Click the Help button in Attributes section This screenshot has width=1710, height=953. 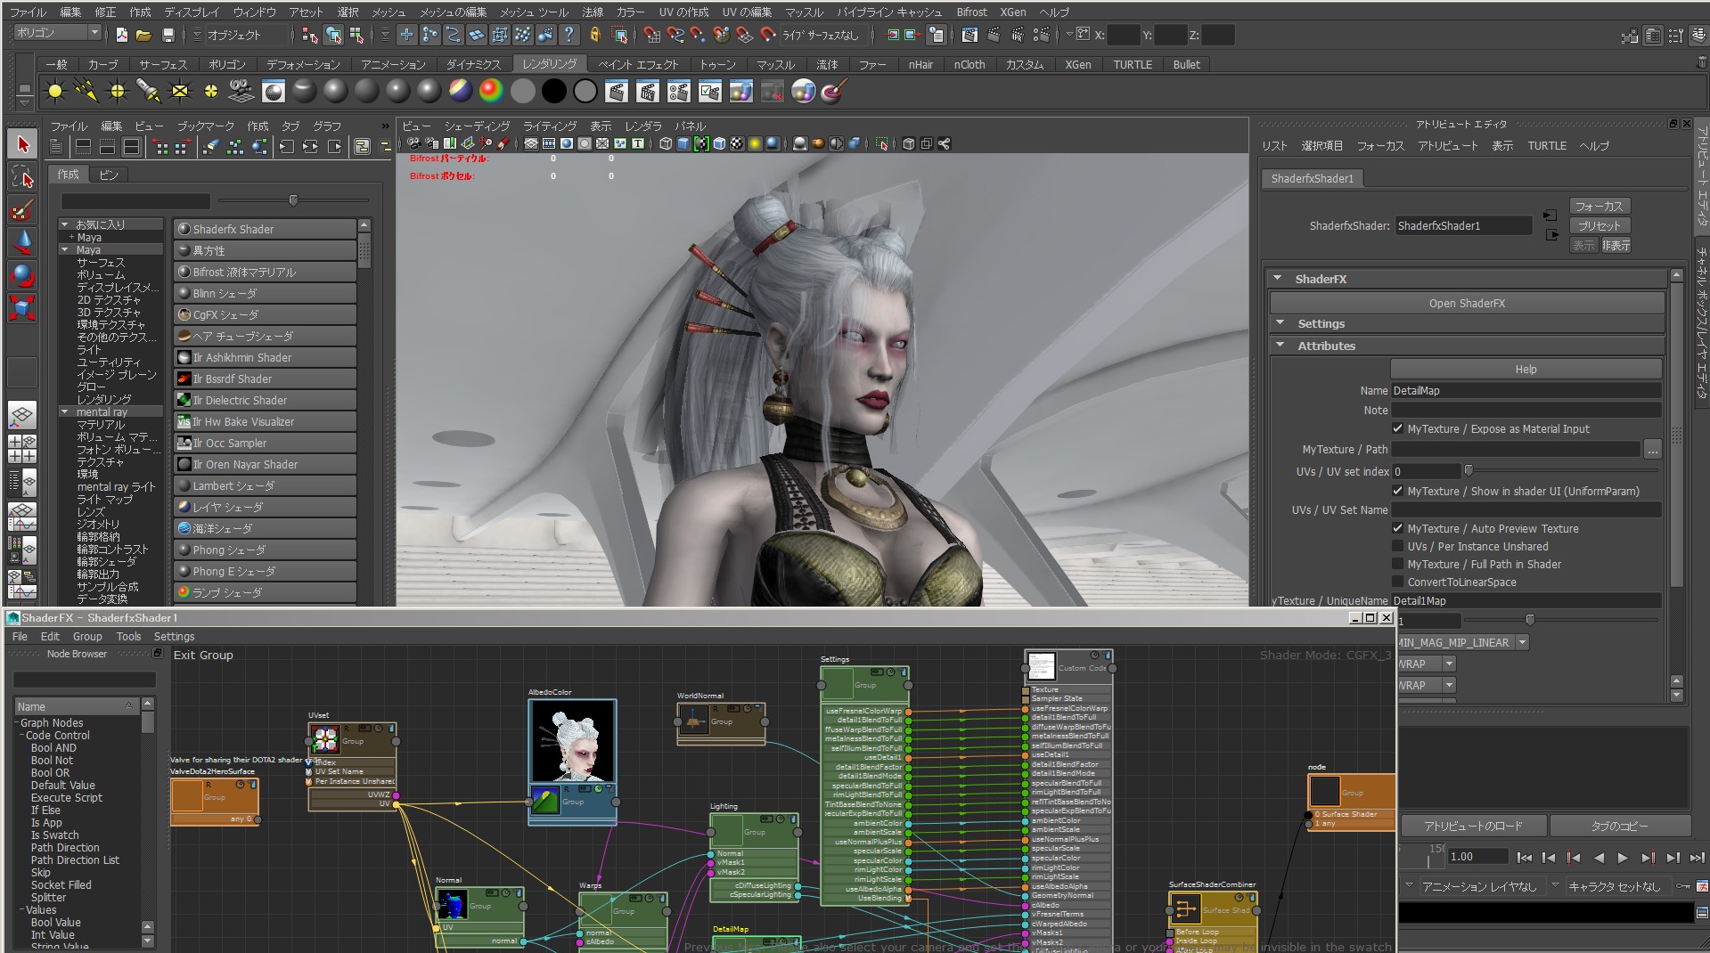point(1526,369)
